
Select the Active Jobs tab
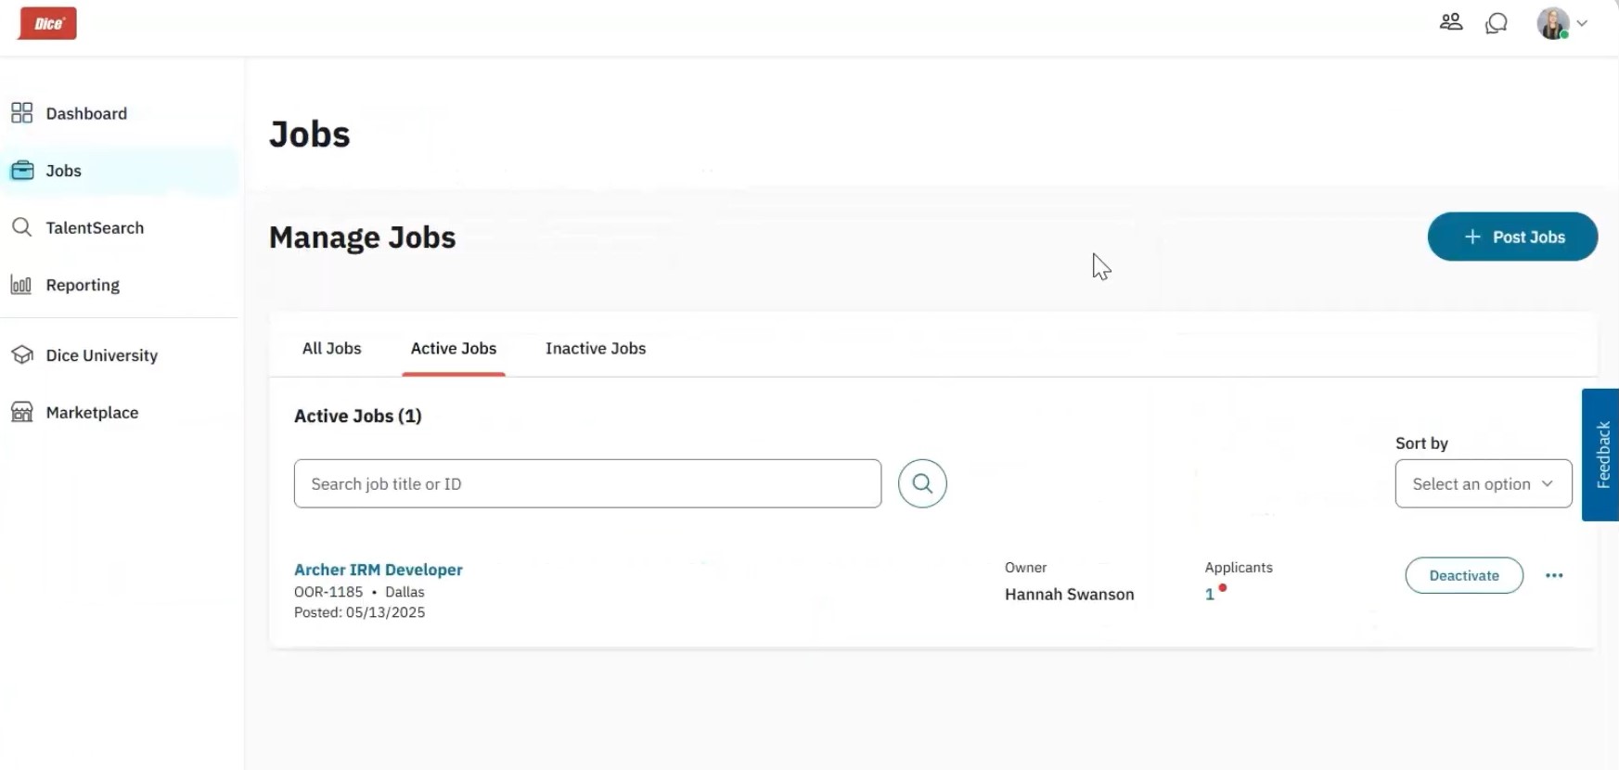coord(454,349)
